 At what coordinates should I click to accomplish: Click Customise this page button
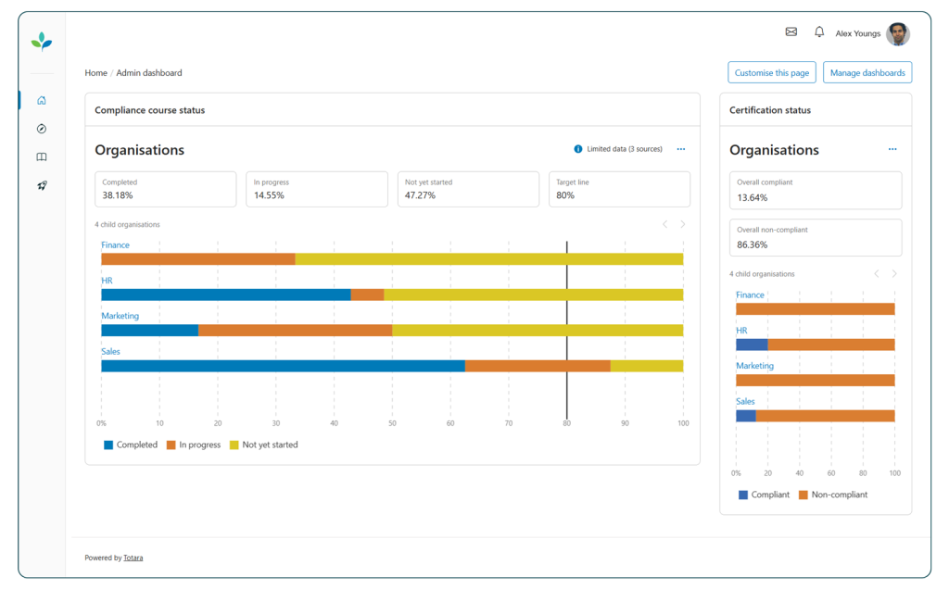coord(772,72)
